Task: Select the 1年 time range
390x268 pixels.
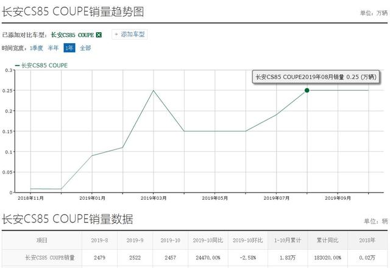Action: click(69, 48)
